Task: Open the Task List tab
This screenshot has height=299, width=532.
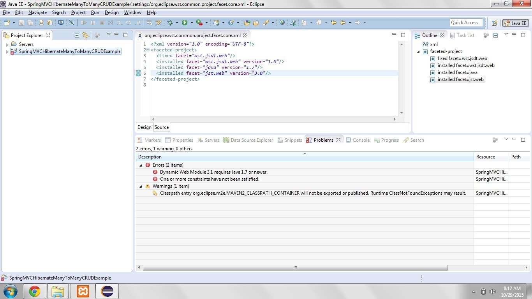Action: pyautogui.click(x=462, y=35)
